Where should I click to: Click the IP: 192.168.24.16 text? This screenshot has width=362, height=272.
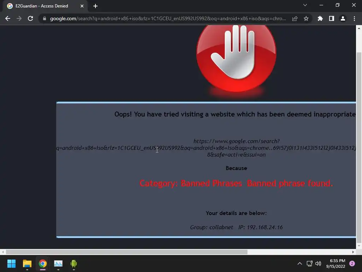coord(261,227)
